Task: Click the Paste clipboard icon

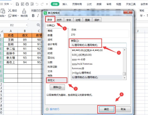Action: [3, 11]
